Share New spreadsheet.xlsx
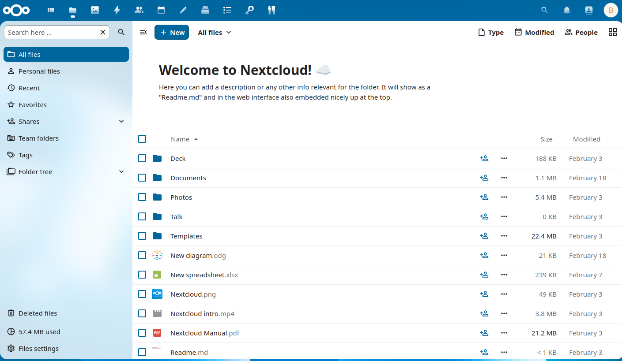Image resolution: width=622 pixels, height=361 pixels. coord(484,275)
